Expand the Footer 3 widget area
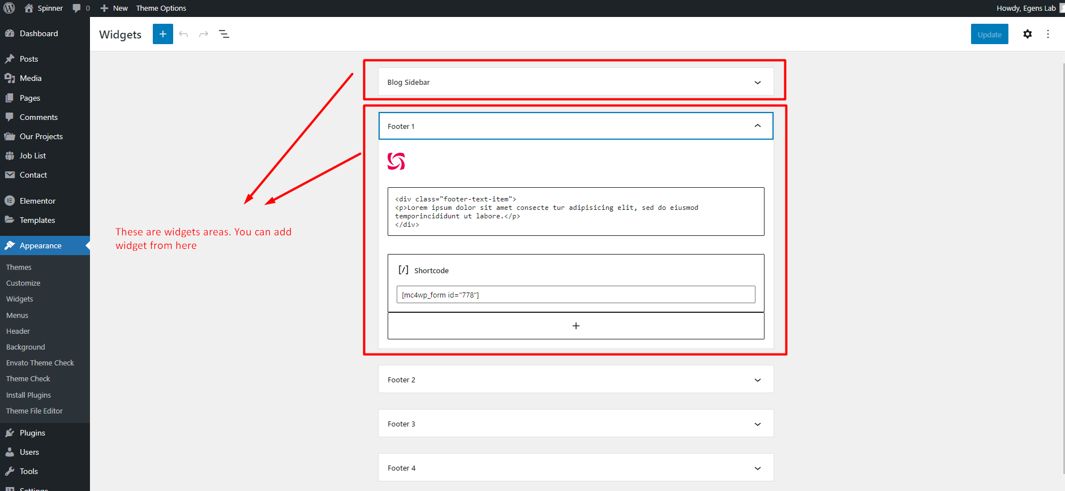The height and width of the screenshot is (491, 1065). [x=576, y=424]
